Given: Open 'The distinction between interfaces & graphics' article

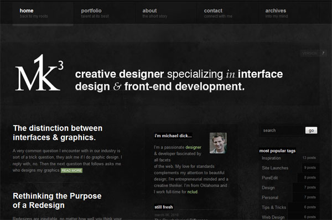Looking at the screenshot, I should (58, 133).
